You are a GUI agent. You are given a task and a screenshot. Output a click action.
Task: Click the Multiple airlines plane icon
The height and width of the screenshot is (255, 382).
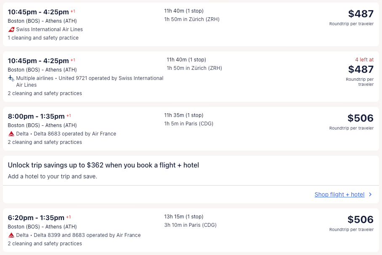[x=11, y=78]
